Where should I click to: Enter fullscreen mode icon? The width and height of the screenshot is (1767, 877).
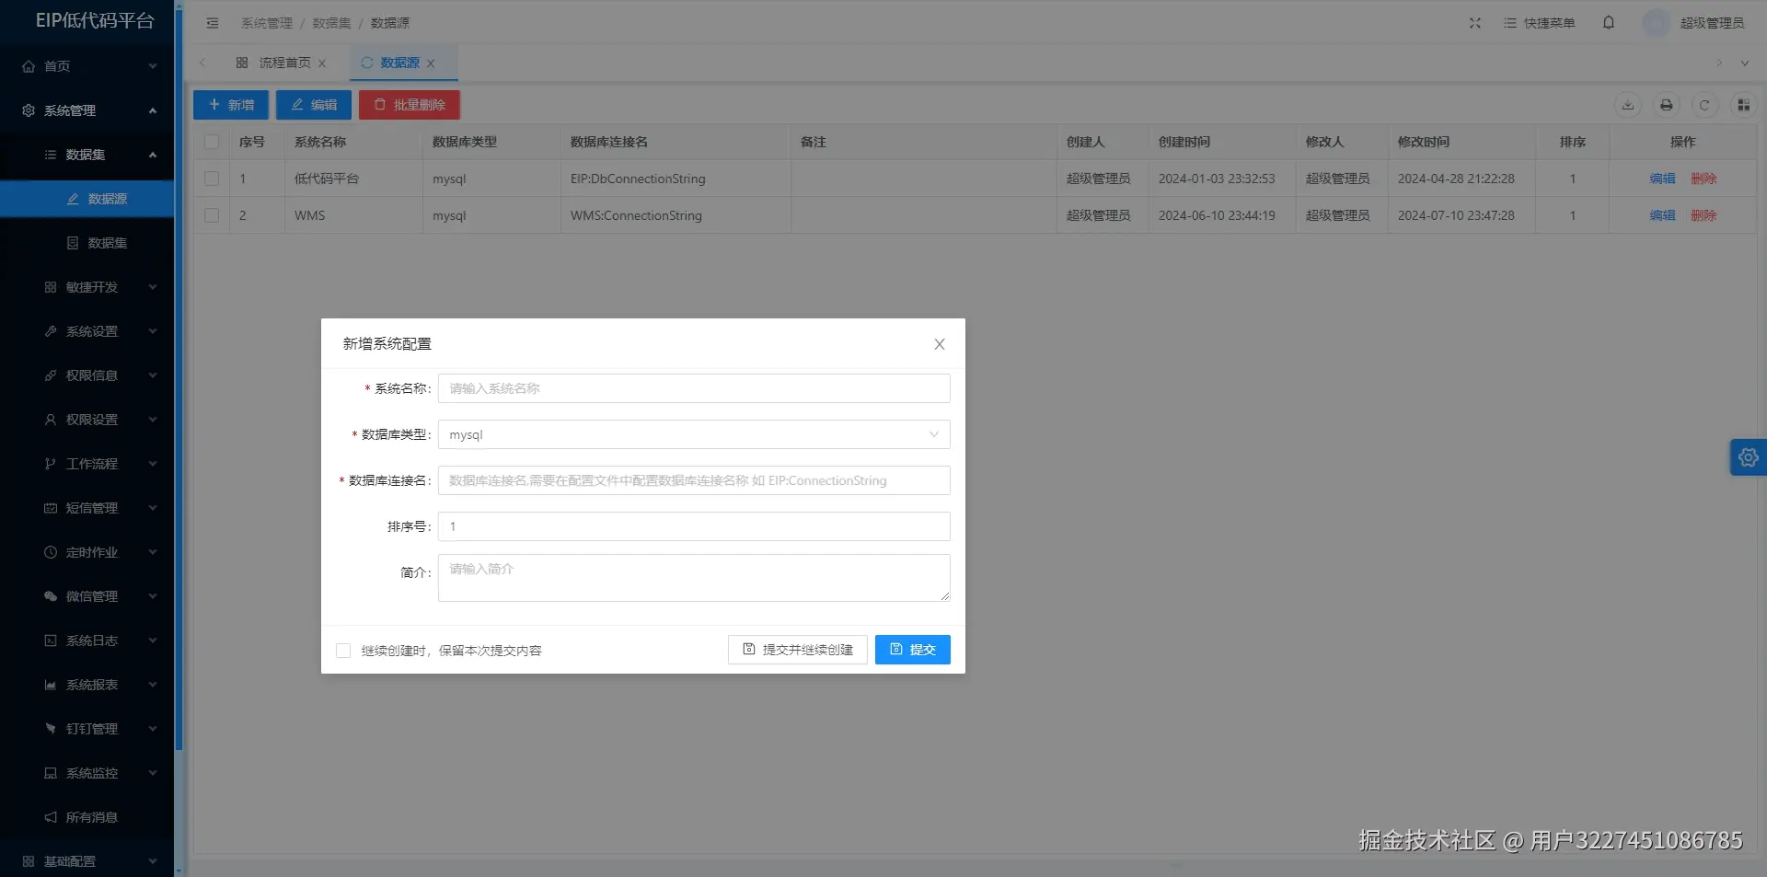click(1475, 23)
